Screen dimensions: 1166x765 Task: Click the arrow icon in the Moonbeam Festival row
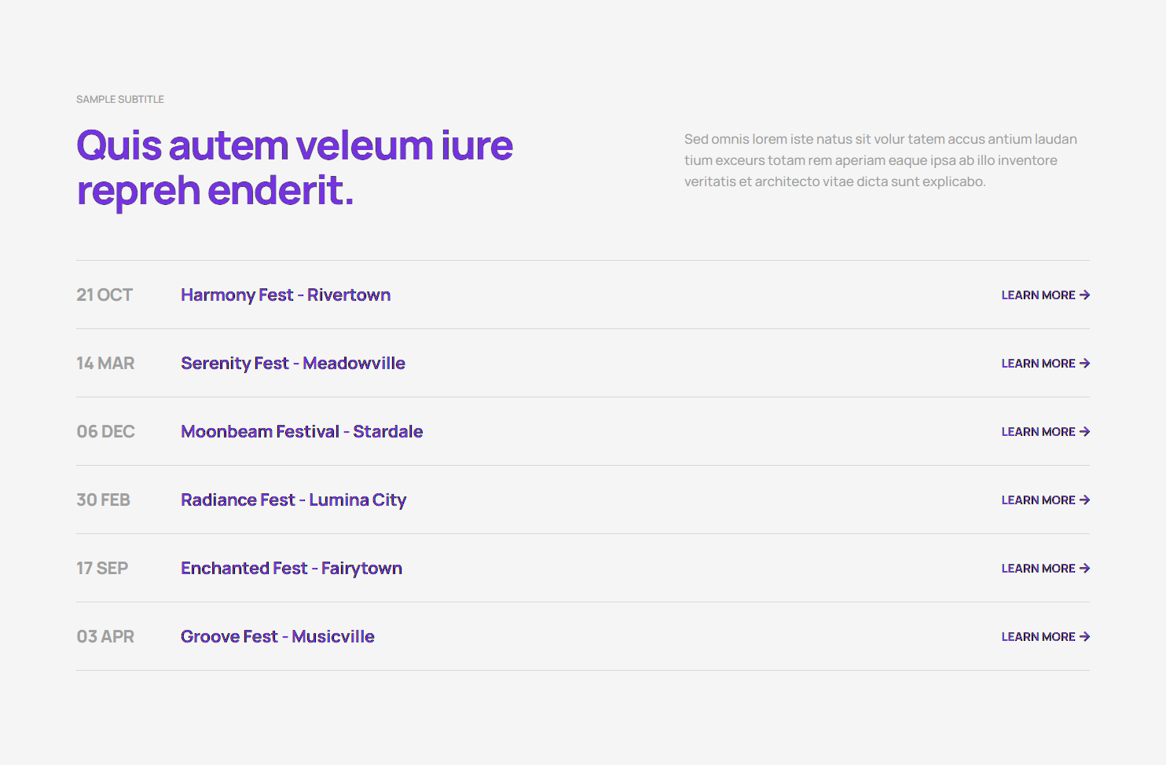point(1084,432)
